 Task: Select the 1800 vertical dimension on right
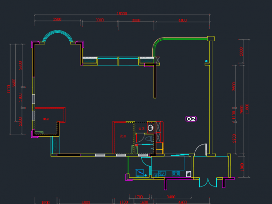(x=241, y=167)
